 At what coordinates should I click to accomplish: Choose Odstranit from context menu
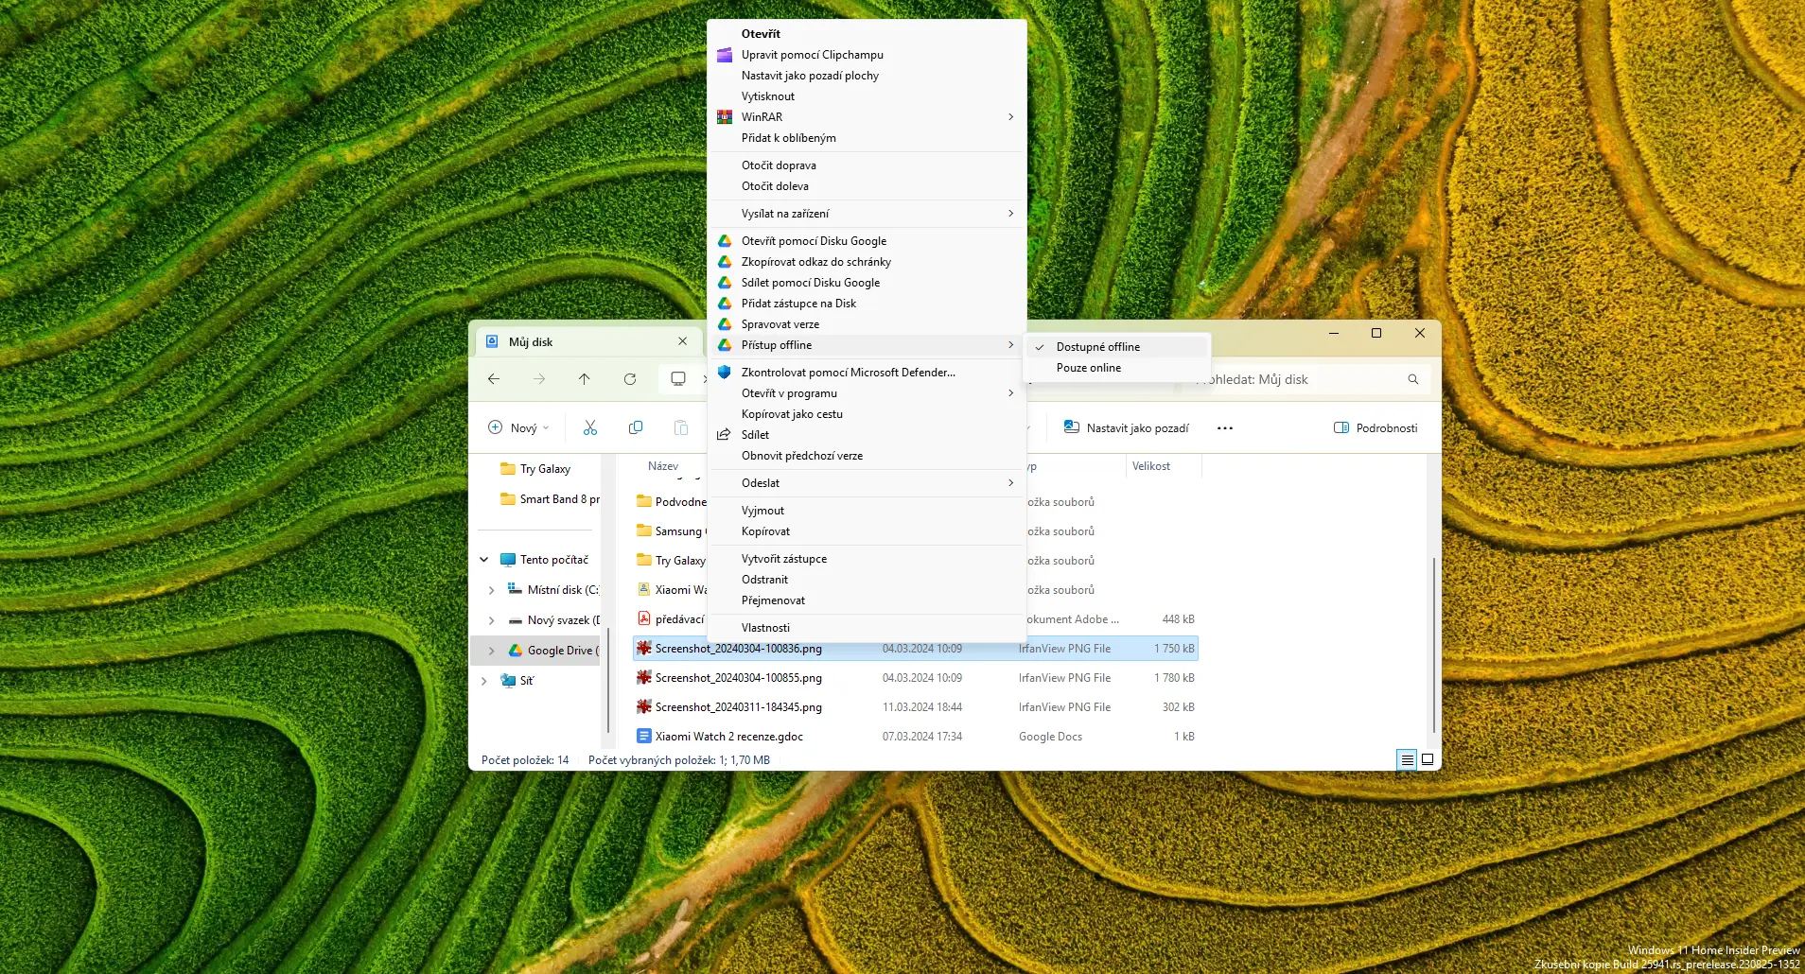click(x=867, y=580)
